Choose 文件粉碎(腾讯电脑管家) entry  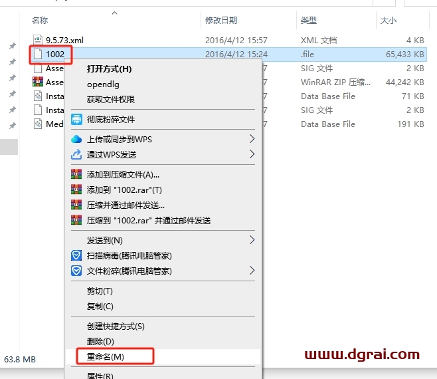(129, 271)
